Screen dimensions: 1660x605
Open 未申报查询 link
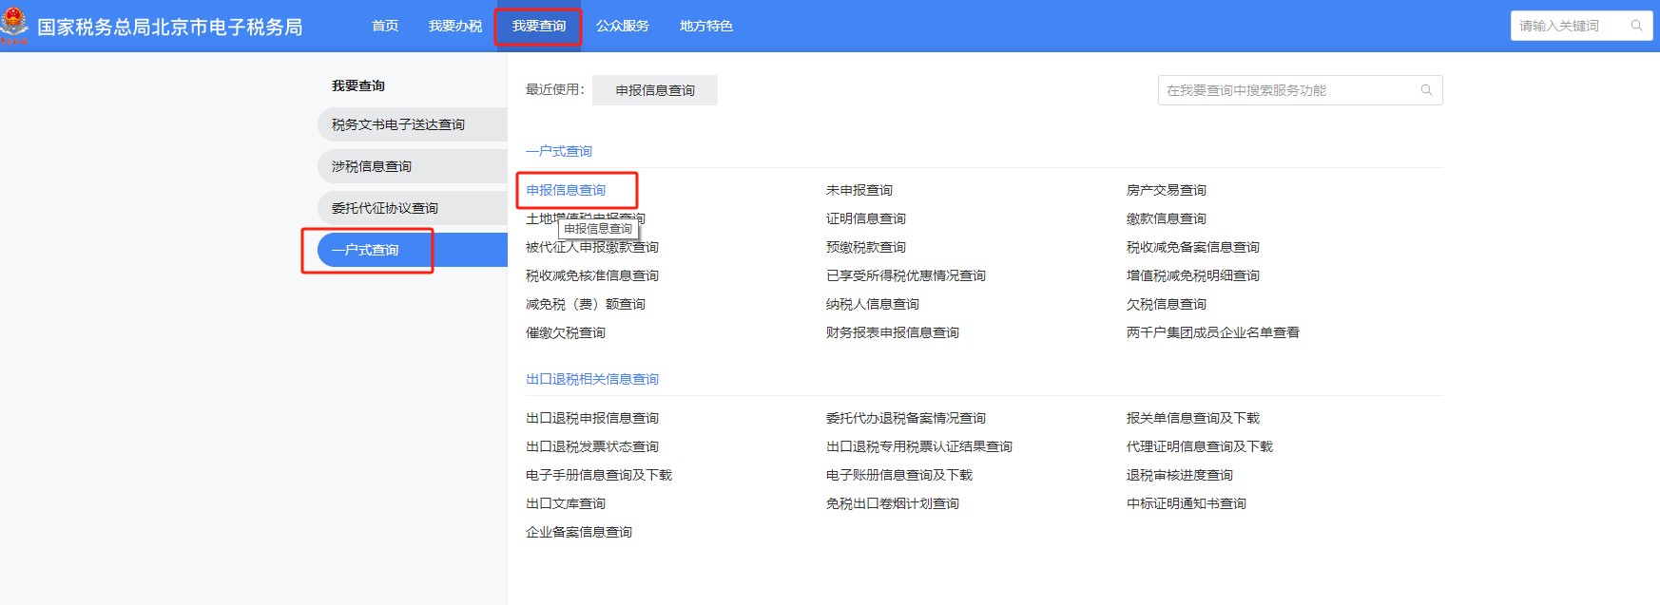859,190
